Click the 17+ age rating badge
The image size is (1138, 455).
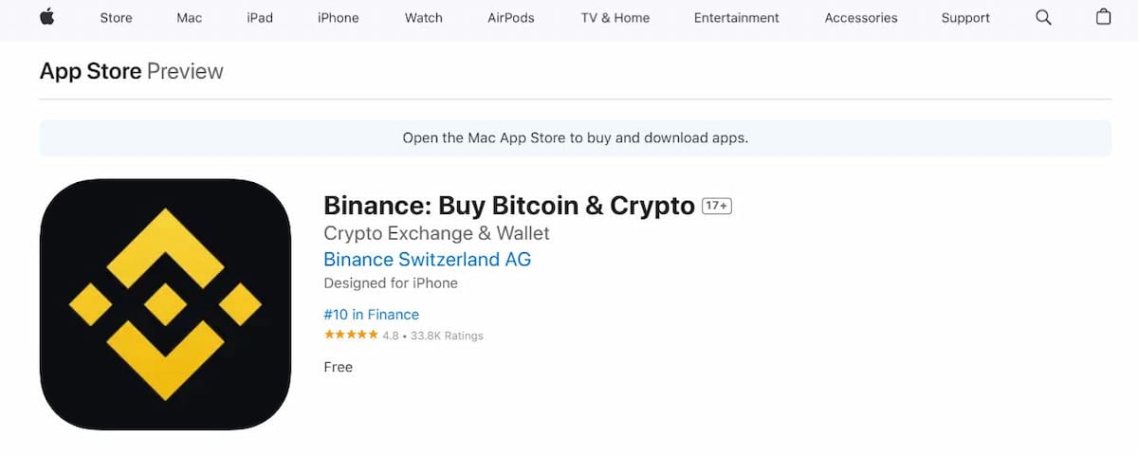click(x=717, y=206)
